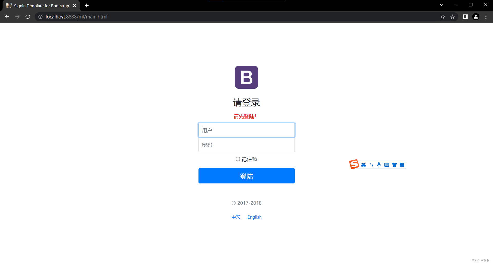Toggle the Sogou 英 language mode
Image resolution: width=493 pixels, height=264 pixels.
(x=363, y=165)
